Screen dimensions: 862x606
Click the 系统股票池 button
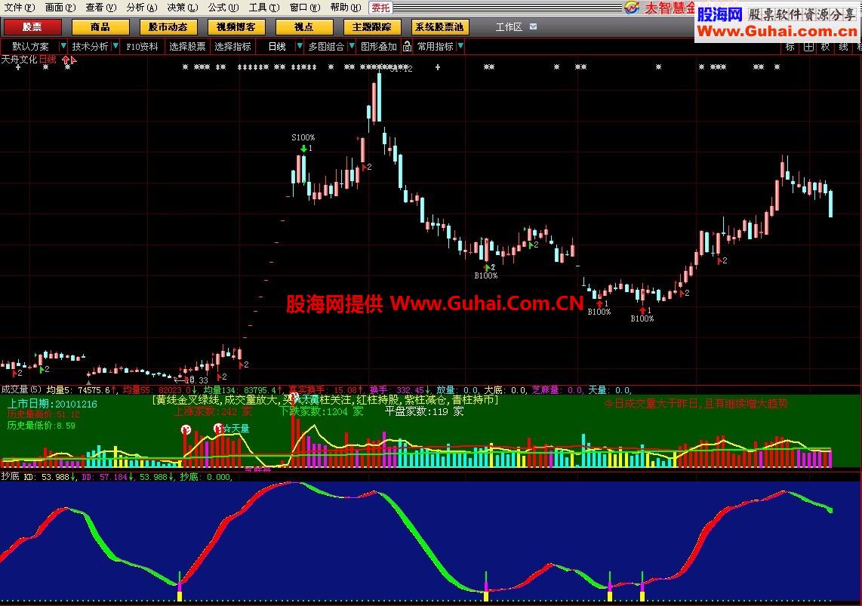(x=439, y=26)
